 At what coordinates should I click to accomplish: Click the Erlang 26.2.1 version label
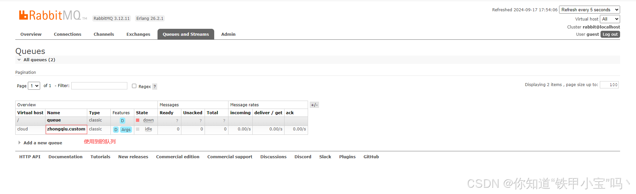[150, 19]
